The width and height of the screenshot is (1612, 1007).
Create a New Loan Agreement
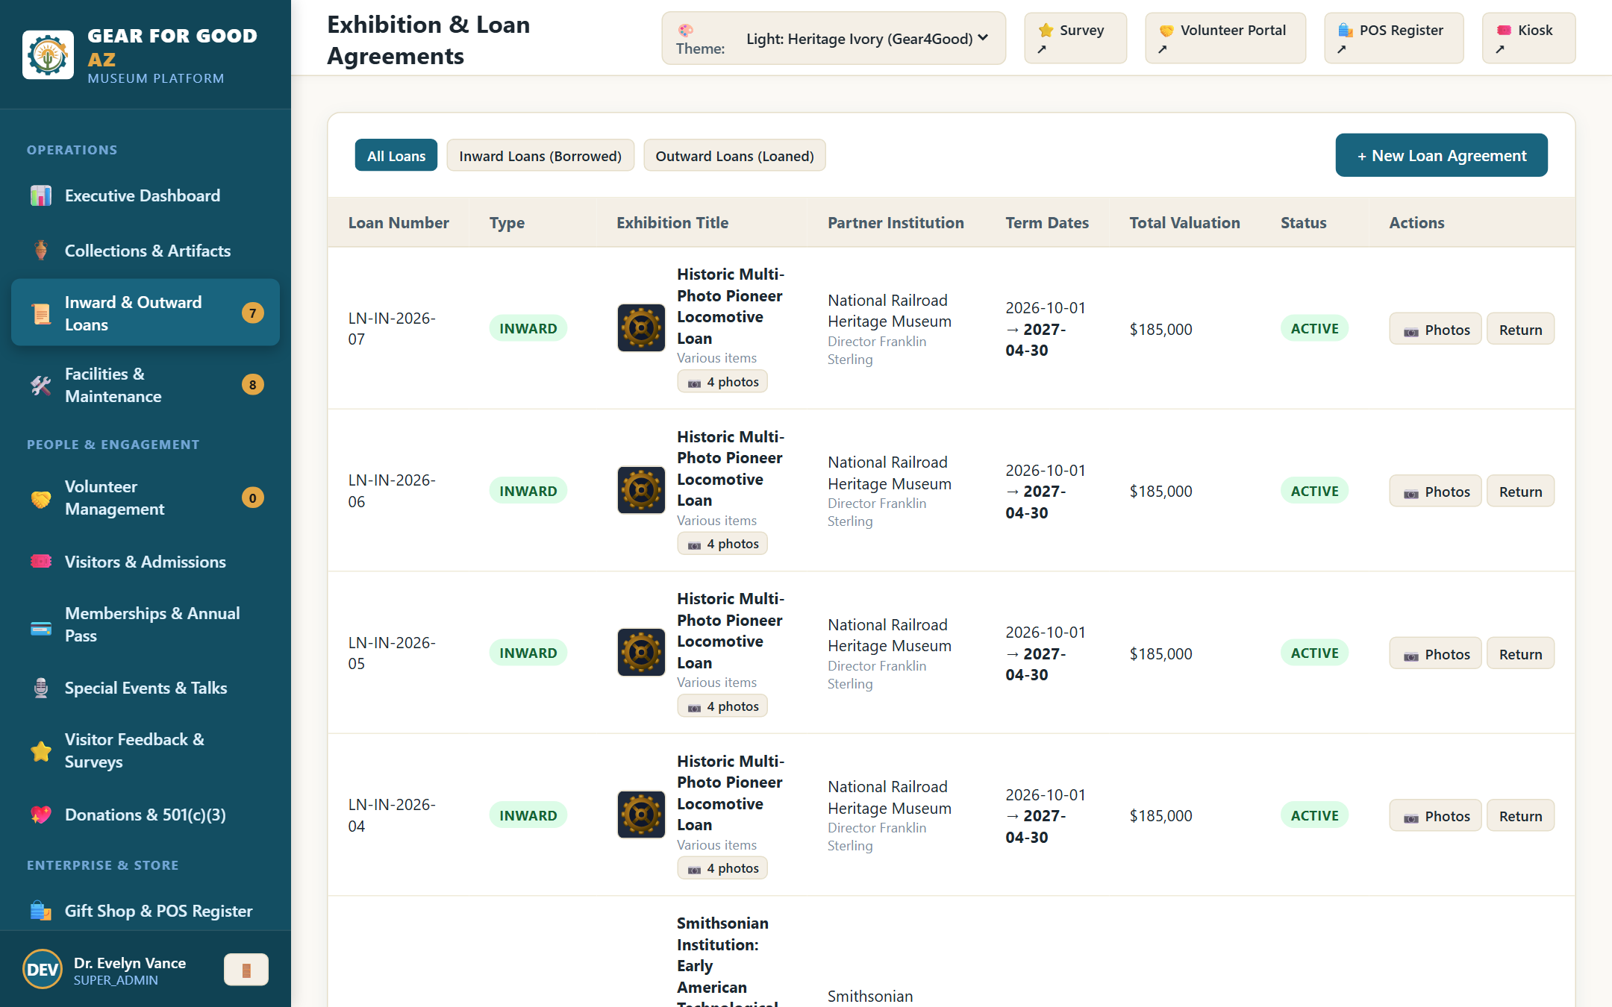point(1441,155)
